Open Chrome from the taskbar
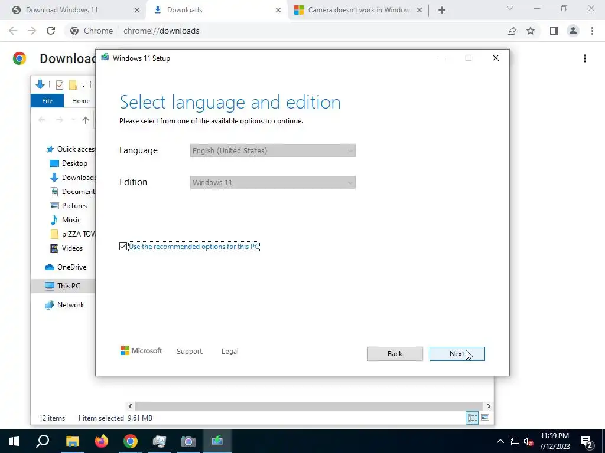Image resolution: width=605 pixels, height=453 pixels. tap(131, 441)
